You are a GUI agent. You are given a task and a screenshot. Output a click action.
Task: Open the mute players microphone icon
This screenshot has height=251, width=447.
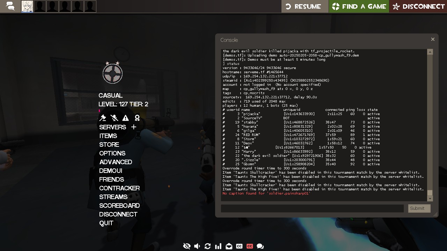pos(114,118)
